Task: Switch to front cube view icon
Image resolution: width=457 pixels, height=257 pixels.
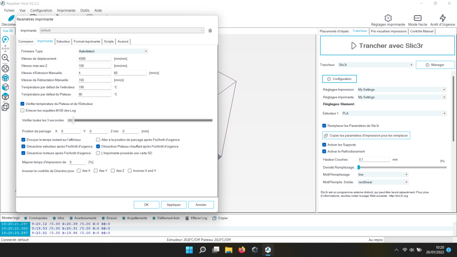Action: 5,87
